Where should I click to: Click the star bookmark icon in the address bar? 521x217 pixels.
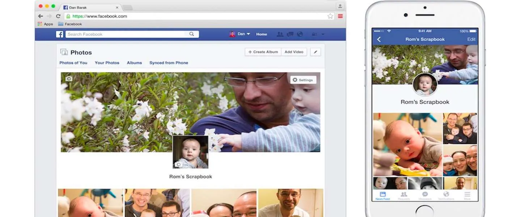(330, 16)
